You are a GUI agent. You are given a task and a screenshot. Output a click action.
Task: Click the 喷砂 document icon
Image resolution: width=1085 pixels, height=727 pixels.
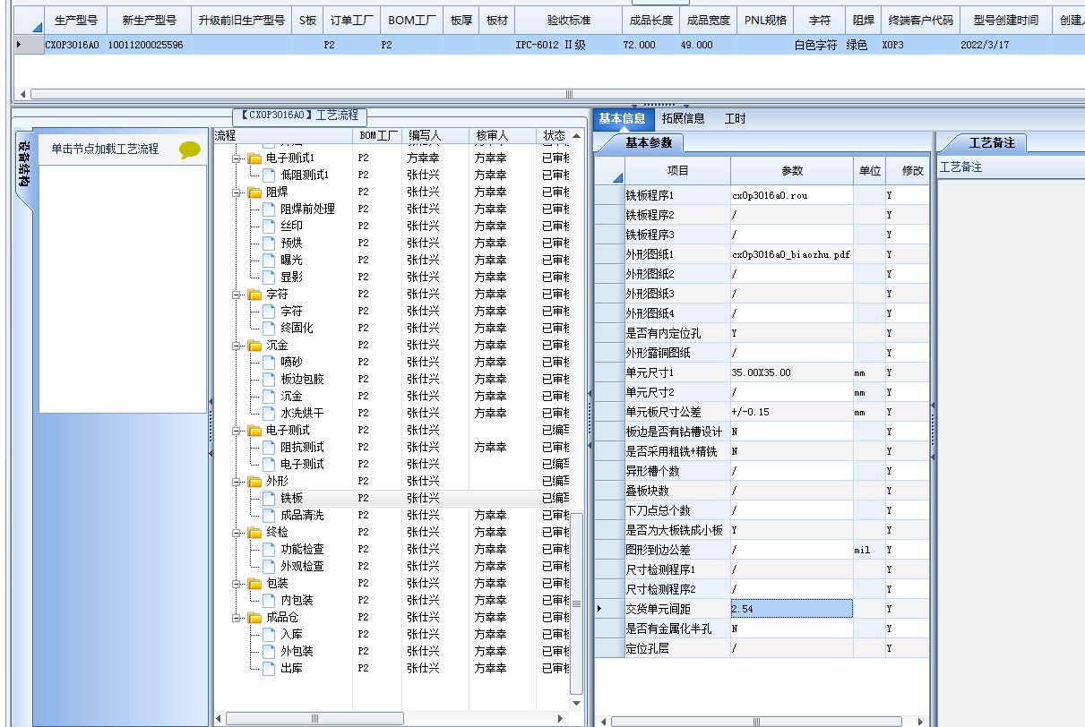(x=269, y=363)
